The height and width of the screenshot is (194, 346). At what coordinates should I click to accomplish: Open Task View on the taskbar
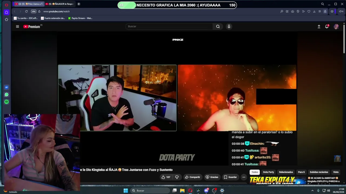pos(175,190)
